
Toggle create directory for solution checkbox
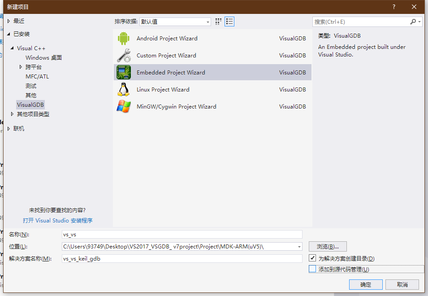point(312,258)
